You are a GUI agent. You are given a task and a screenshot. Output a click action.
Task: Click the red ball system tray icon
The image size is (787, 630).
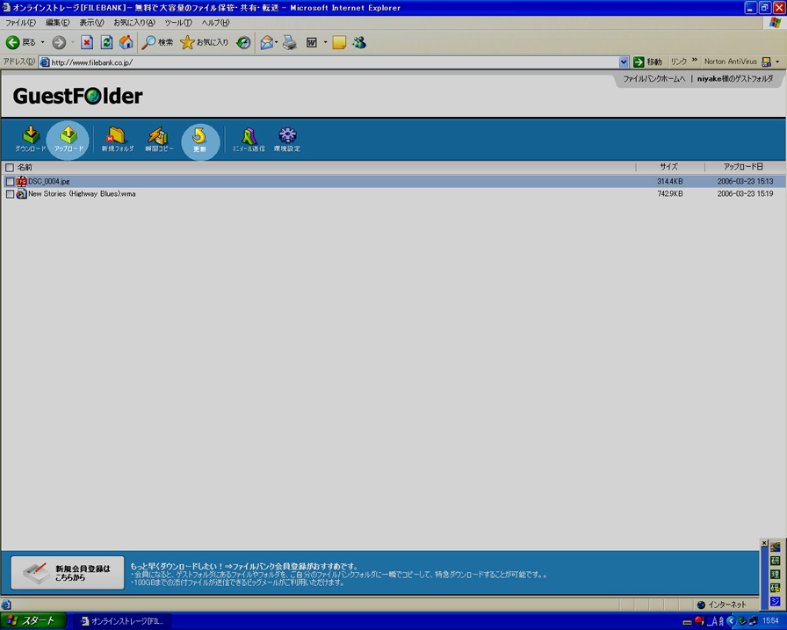pyautogui.click(x=699, y=621)
